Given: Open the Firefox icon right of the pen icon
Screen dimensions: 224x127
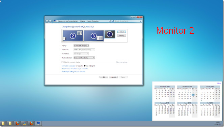Looking at the screenshot, I should click(31, 123).
